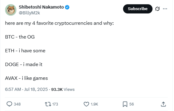This screenshot has height=111, width=174.
Task: Open Shibetoshi Nakamoto's profile avatar
Action: click(x=11, y=10)
